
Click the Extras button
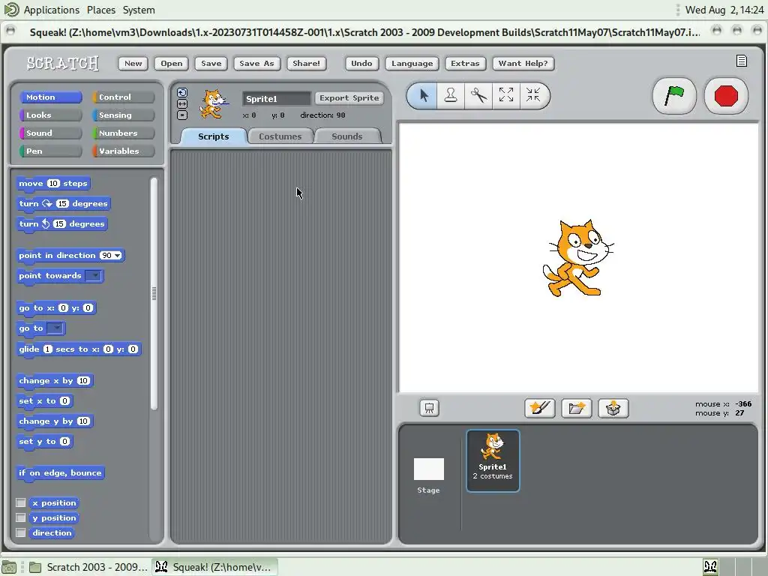[465, 63]
